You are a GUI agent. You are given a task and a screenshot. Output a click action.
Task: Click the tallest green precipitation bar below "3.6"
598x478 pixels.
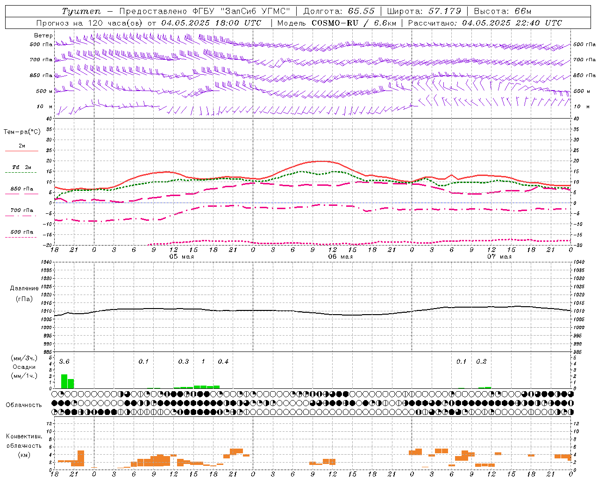(x=64, y=381)
